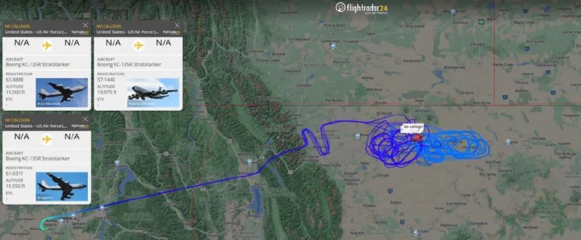Select the Kalispell airport pin
Screen dimensions: 581x240
250,162
